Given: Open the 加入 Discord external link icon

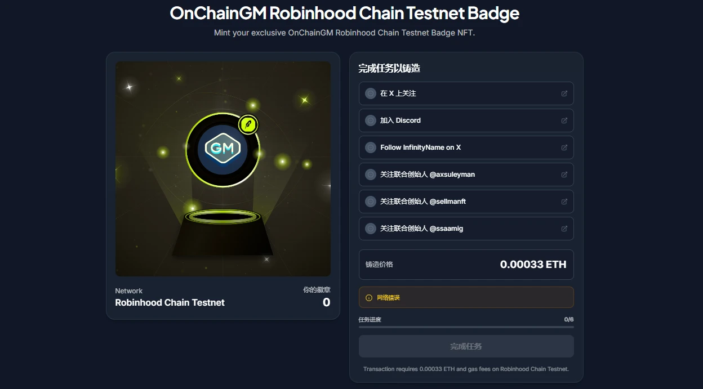Looking at the screenshot, I should (564, 120).
